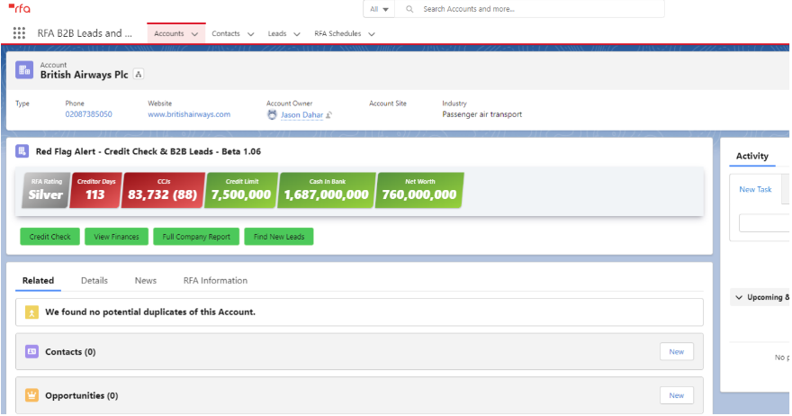Click the Cash In Bank 1,687,000,000 tile
Viewport: 792px width, 416px height.
click(x=327, y=190)
